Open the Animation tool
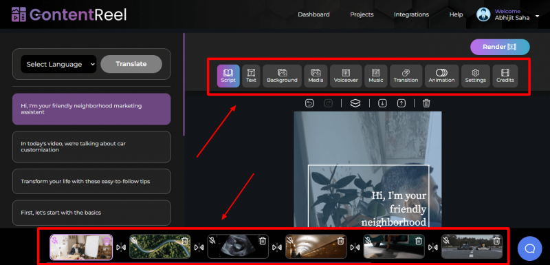The image size is (550, 265). click(x=441, y=76)
